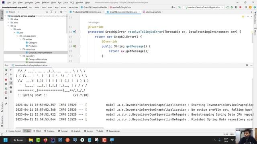This screenshot has height=144, width=257.
Task: Click the warning indicator in the editor corner
Action: [x=244, y=16]
